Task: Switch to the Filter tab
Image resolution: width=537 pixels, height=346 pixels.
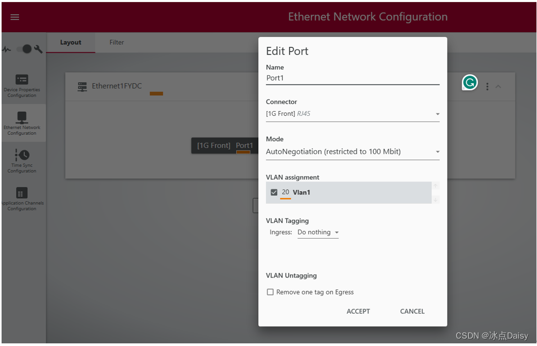Action: coord(116,42)
